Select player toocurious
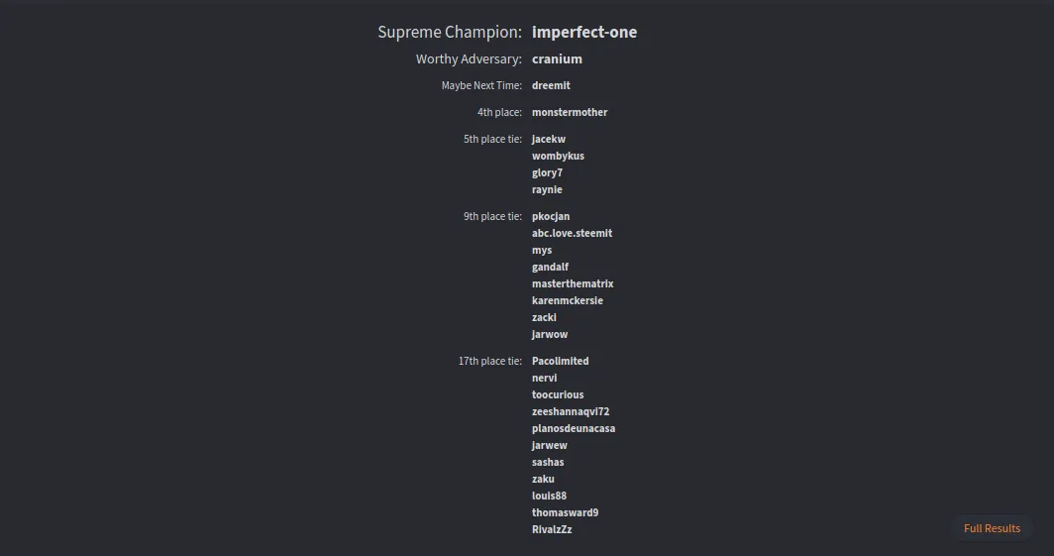Image resolution: width=1054 pixels, height=556 pixels. pyautogui.click(x=558, y=394)
